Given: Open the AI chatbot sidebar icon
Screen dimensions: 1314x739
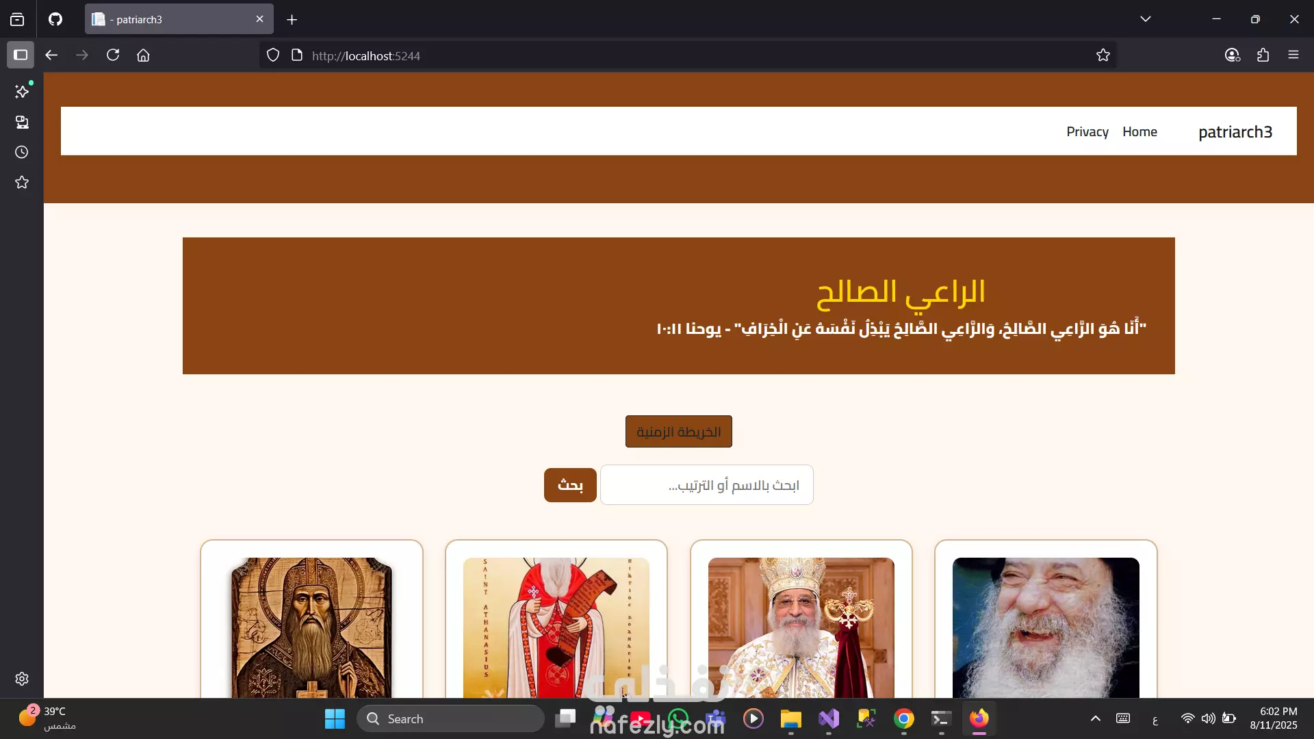Looking at the screenshot, I should pos(22,91).
